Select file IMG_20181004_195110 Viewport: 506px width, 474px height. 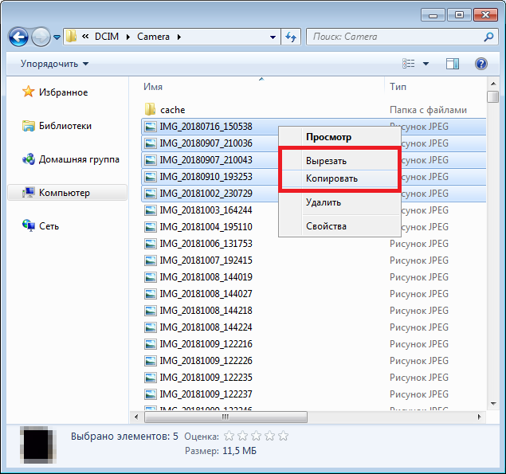click(x=206, y=227)
